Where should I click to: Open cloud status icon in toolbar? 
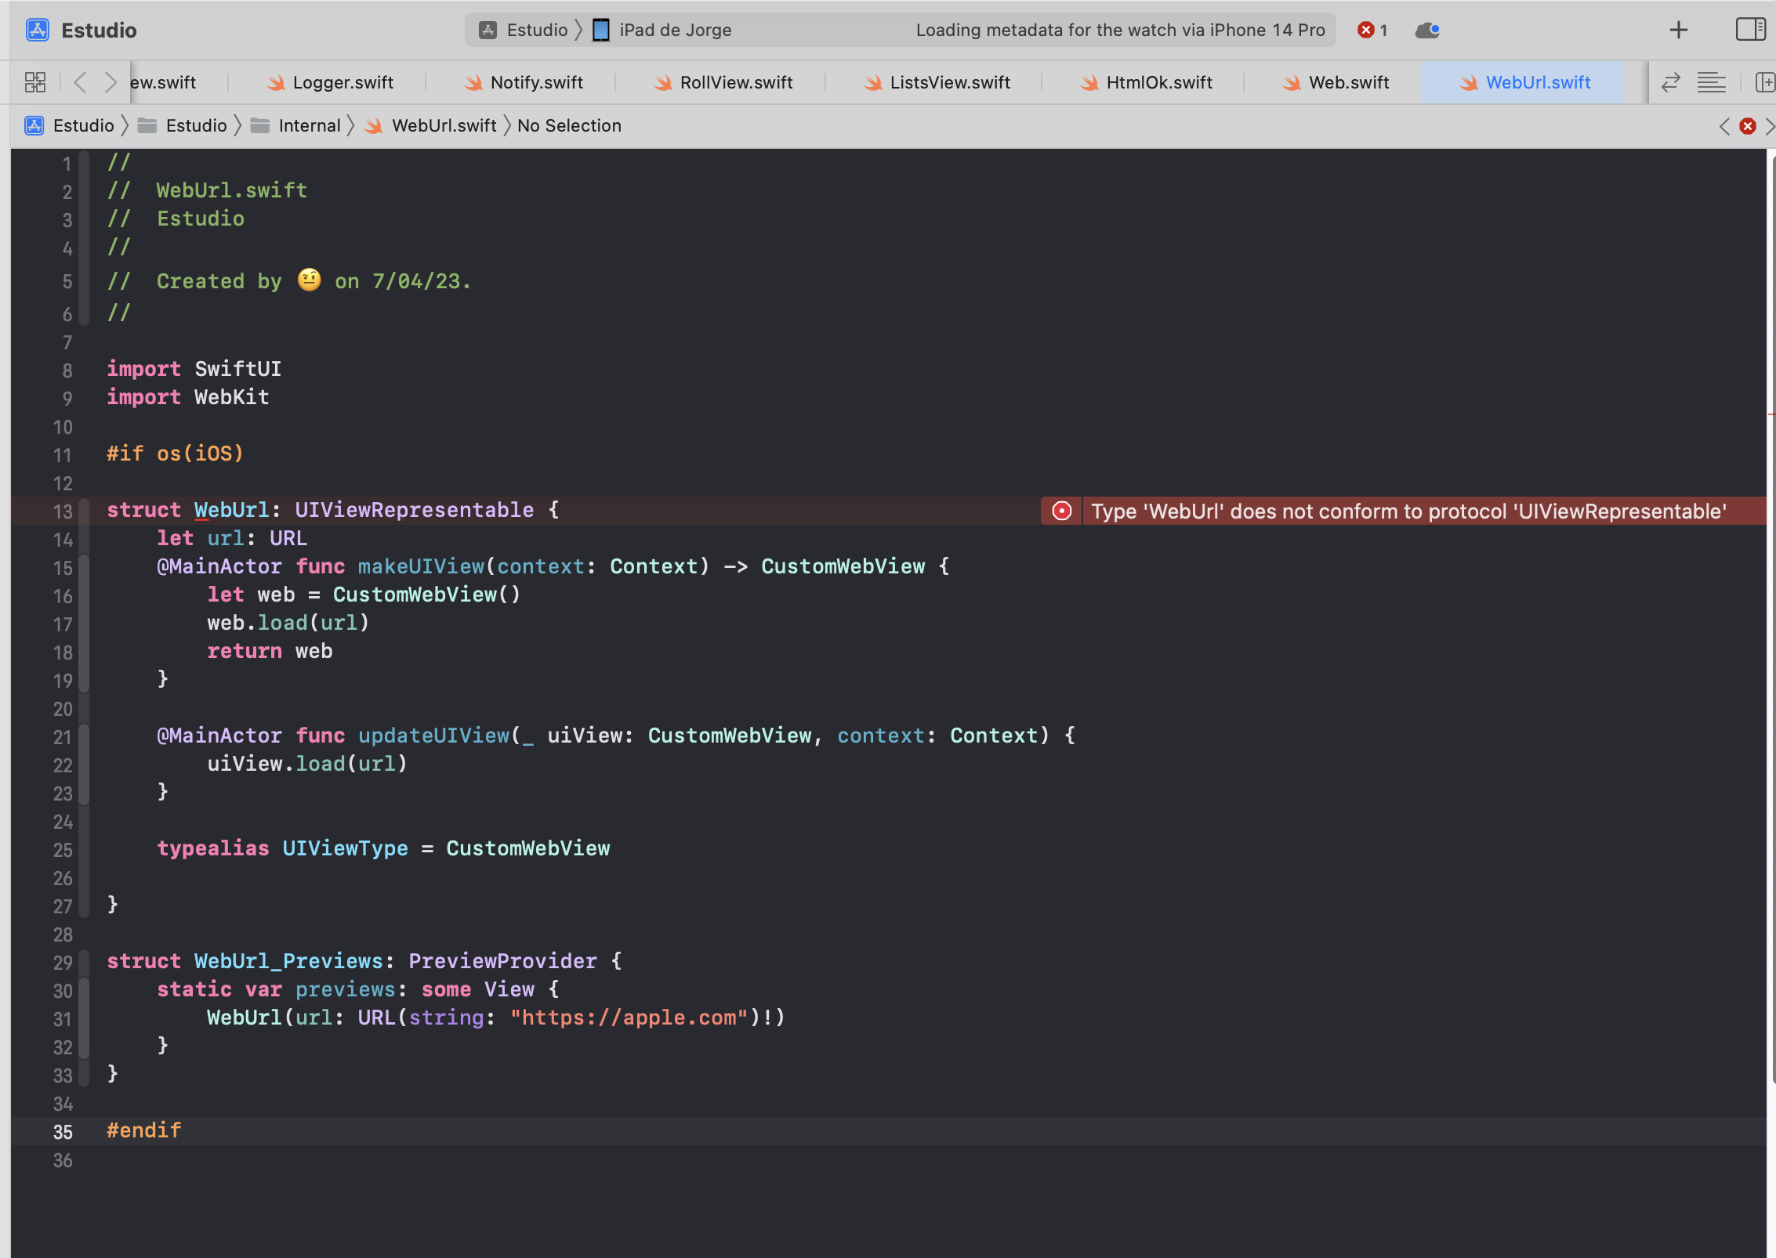pyautogui.click(x=1427, y=30)
